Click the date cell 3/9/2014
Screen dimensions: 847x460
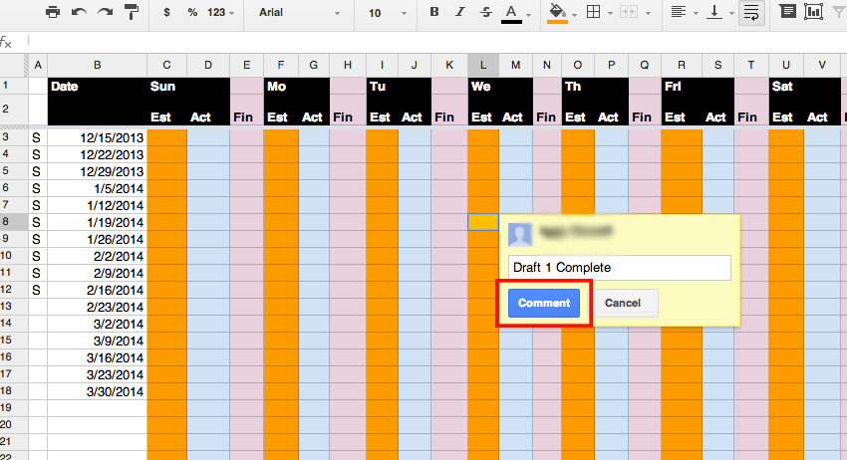(98, 342)
